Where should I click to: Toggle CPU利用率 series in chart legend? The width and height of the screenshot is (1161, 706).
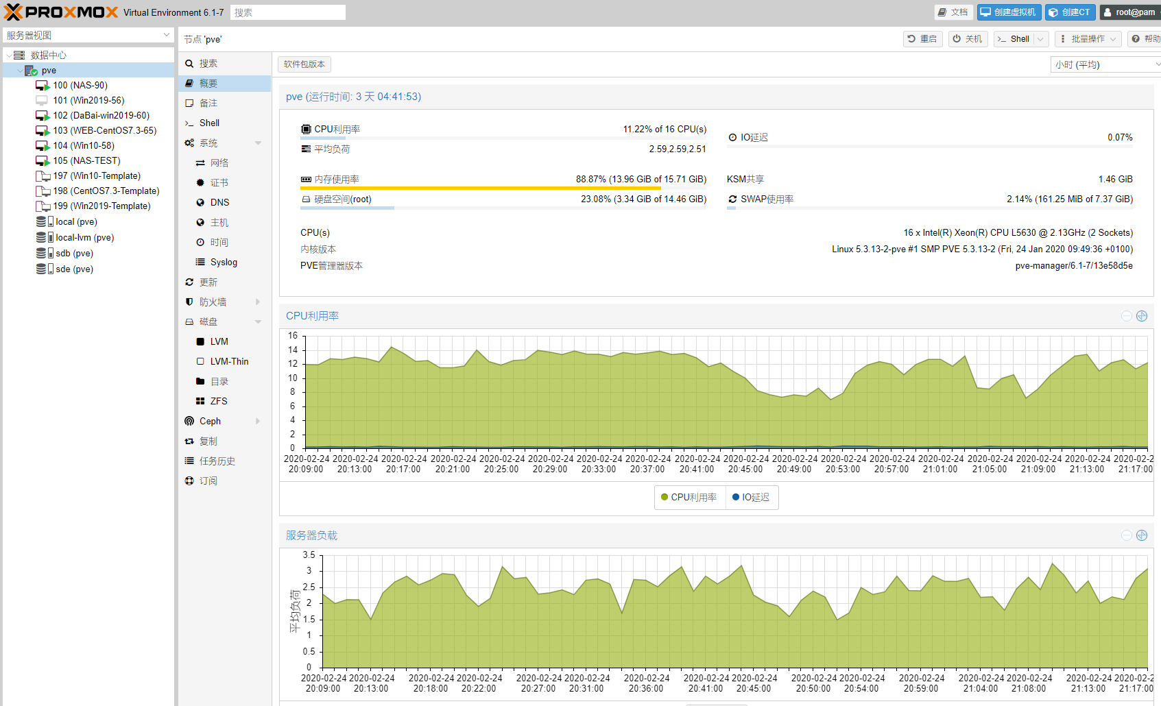pos(689,498)
